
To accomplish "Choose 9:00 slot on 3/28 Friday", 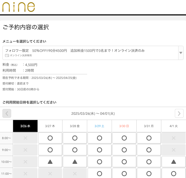I will tap(75, 150).
